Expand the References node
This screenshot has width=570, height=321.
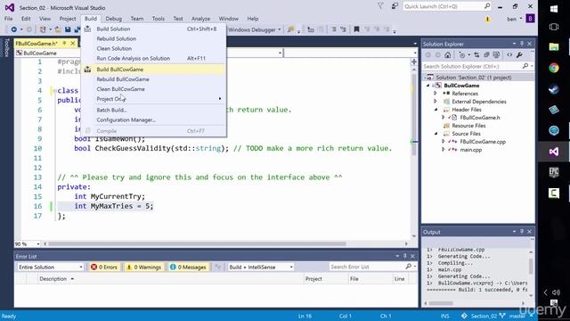436,94
